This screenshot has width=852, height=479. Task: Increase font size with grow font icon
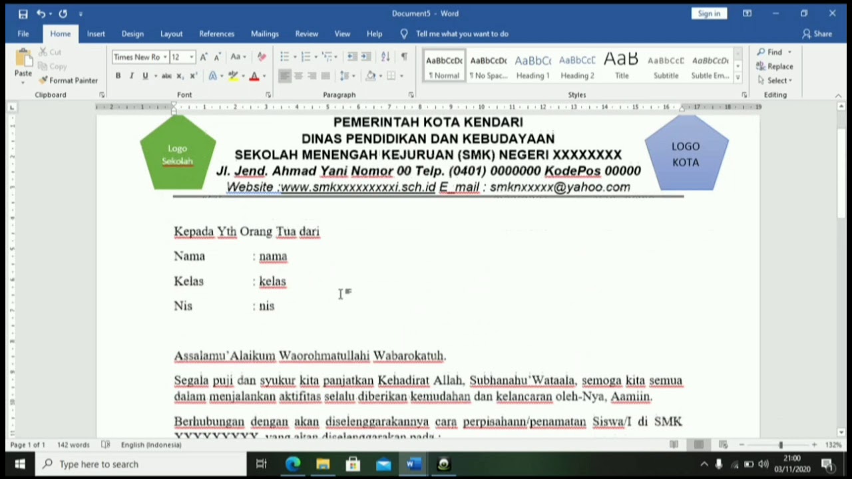point(204,57)
